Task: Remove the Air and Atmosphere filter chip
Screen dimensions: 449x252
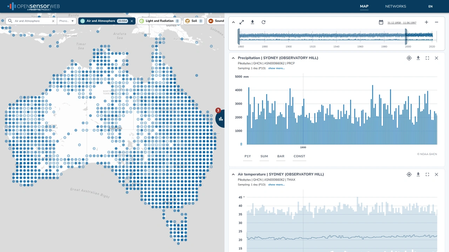Action: pos(132,21)
